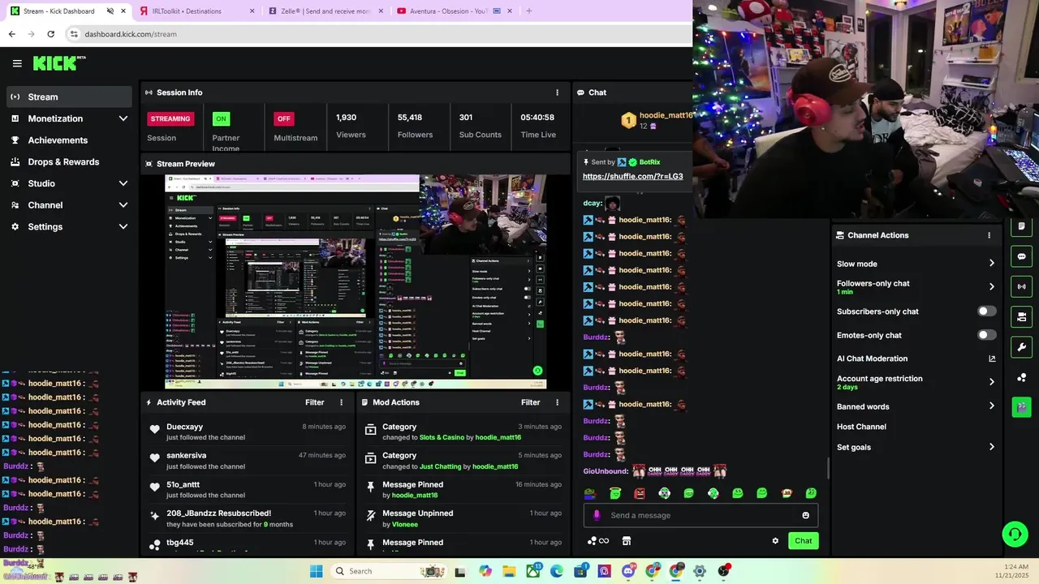
Task: Open Filter in Mod Actions
Action: [530, 402]
